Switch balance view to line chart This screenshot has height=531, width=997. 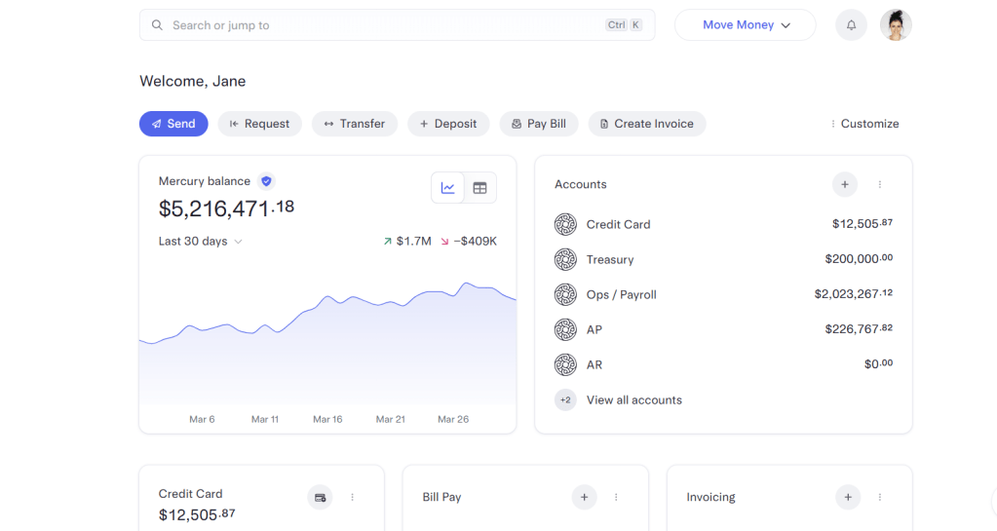pyautogui.click(x=448, y=188)
